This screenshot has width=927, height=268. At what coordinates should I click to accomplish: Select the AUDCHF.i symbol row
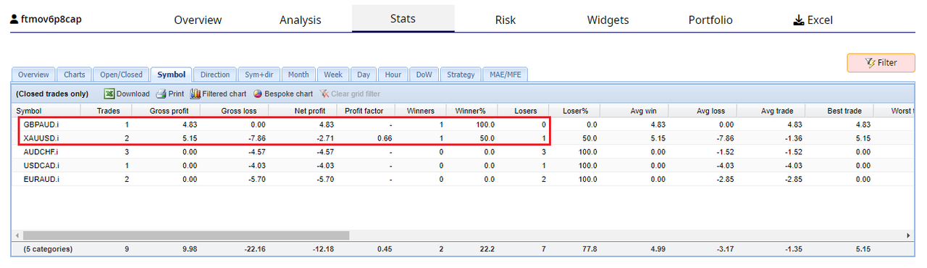(x=463, y=151)
